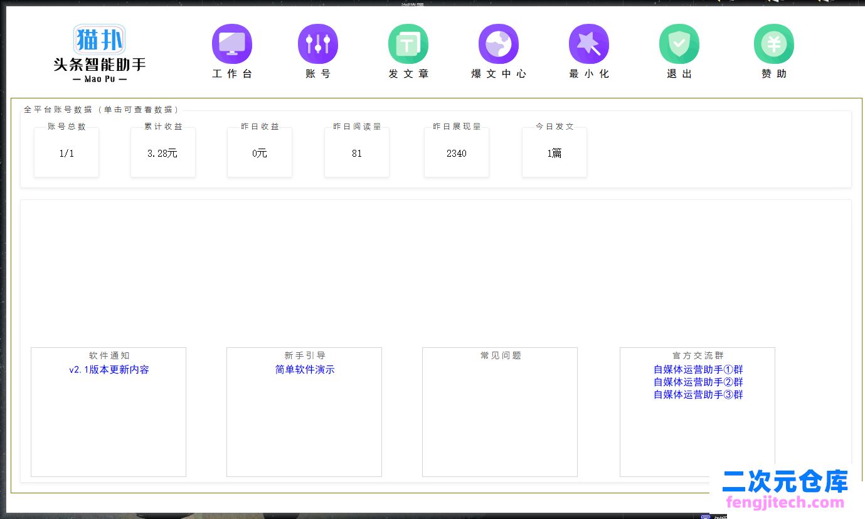Select the 累计收益 3.28元 data card

[163, 152]
